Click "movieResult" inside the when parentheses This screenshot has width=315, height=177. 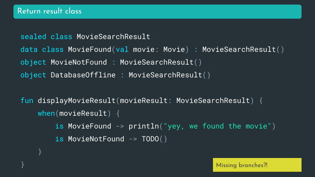point(83,113)
